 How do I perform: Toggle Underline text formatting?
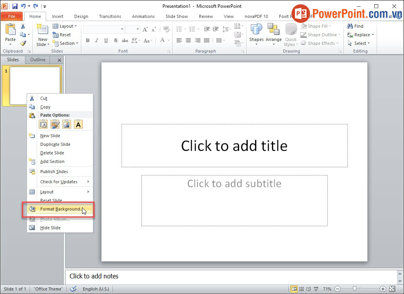106,41
